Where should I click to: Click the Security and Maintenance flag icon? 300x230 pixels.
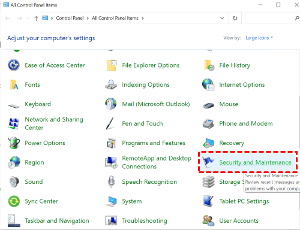point(208,162)
